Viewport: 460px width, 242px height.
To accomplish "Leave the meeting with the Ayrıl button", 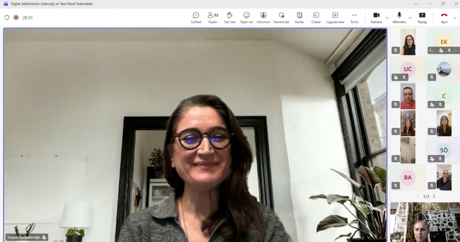I will click(444, 18).
